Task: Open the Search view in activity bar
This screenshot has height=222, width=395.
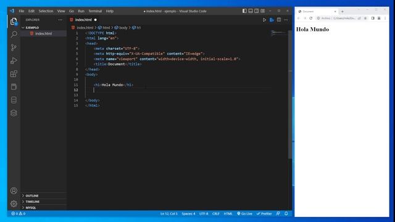Action: point(14,35)
